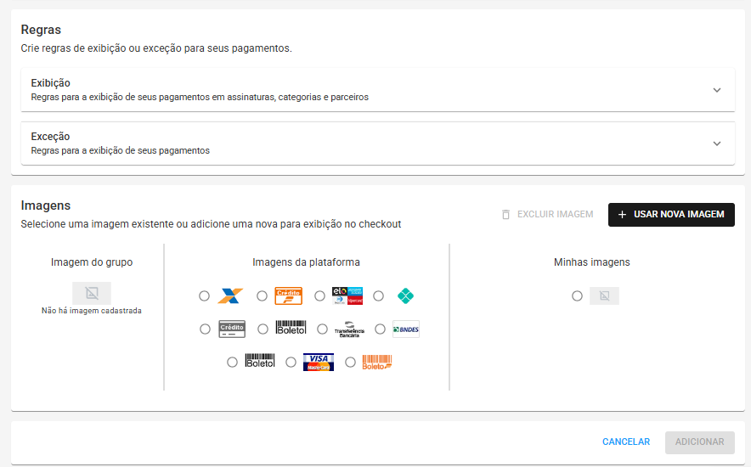Select radio button beside Pix logo
751x467 pixels.
tap(378, 296)
